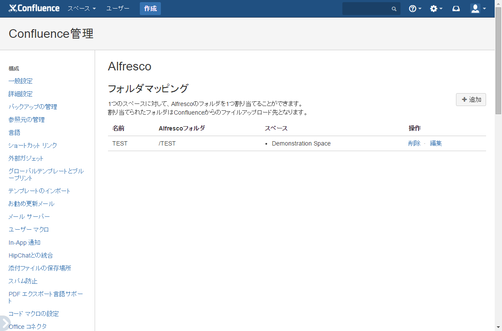Screen dimensions: 502x331
Task: Open ユーザー マクロ link
Action: (x=28, y=229)
